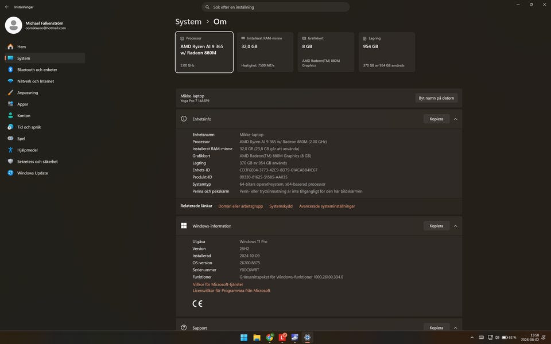Select the Grafikkort info card
551x344 pixels.
[326, 52]
